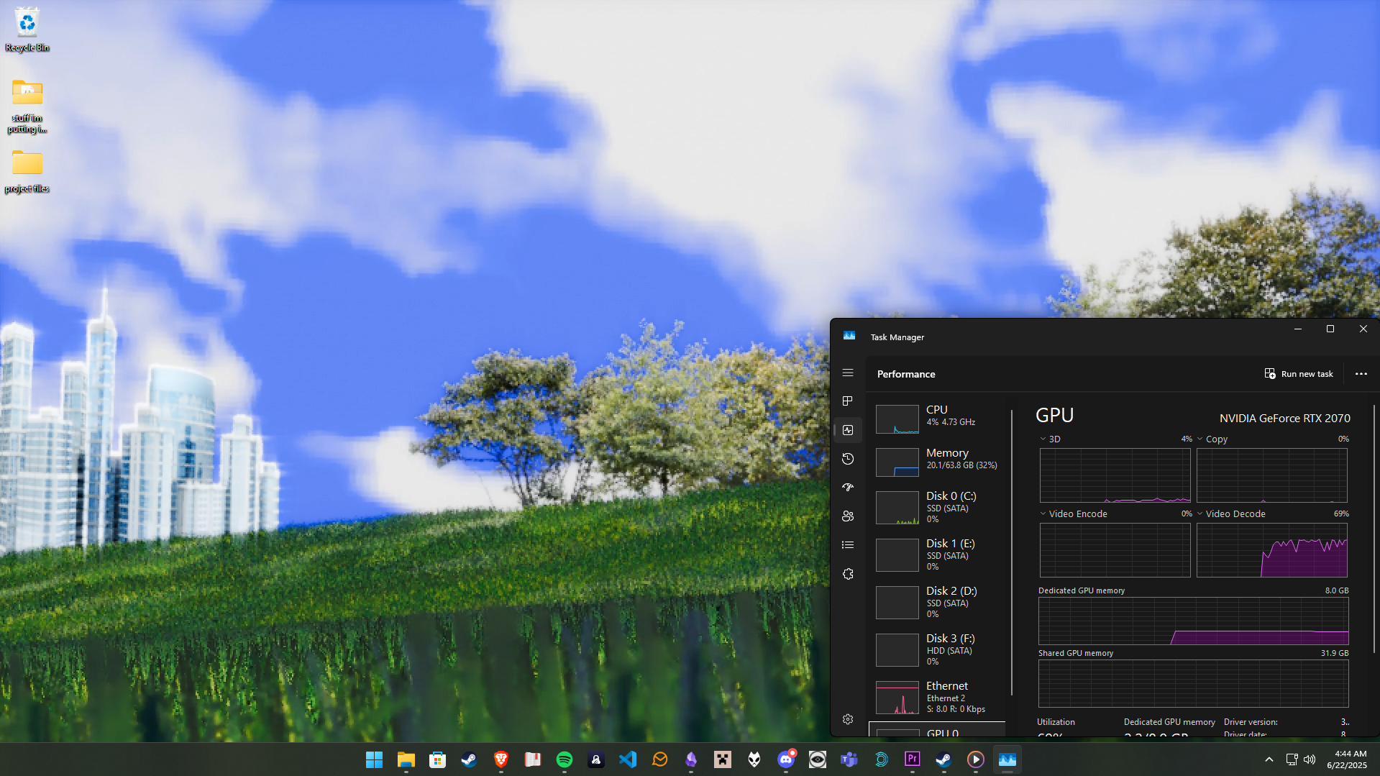Click the performance list scrollbar
Screen dimensions: 1380x776
click(1011, 552)
